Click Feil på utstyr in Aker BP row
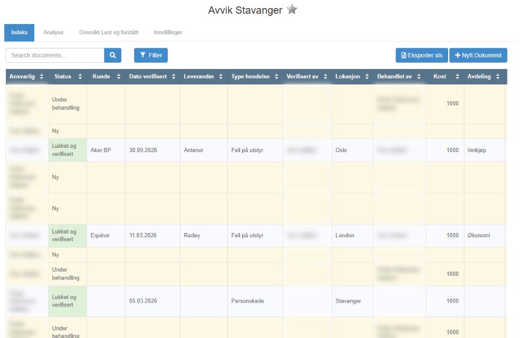Image resolution: width=521 pixels, height=338 pixels. coord(247,150)
